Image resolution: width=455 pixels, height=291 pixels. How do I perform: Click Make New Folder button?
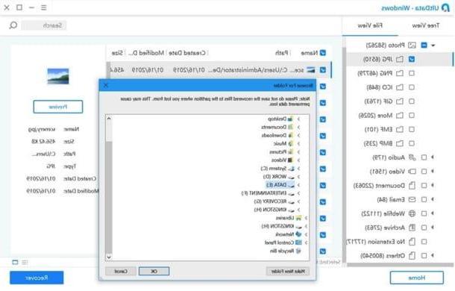pyautogui.click(x=288, y=272)
